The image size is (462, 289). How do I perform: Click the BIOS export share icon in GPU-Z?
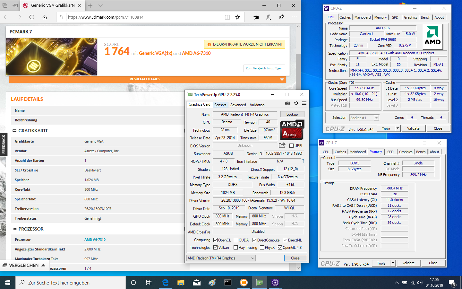pyautogui.click(x=282, y=145)
